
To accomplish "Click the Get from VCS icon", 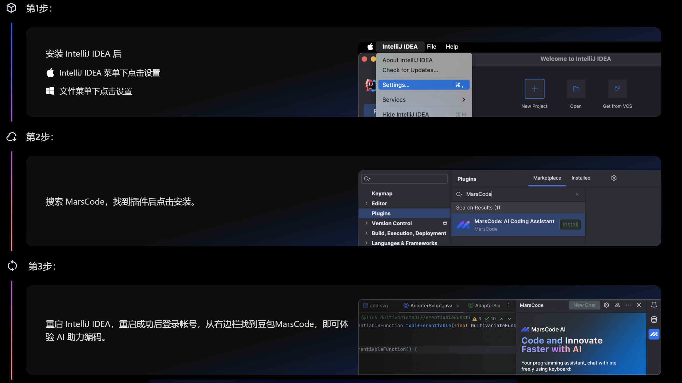I will (x=617, y=89).
